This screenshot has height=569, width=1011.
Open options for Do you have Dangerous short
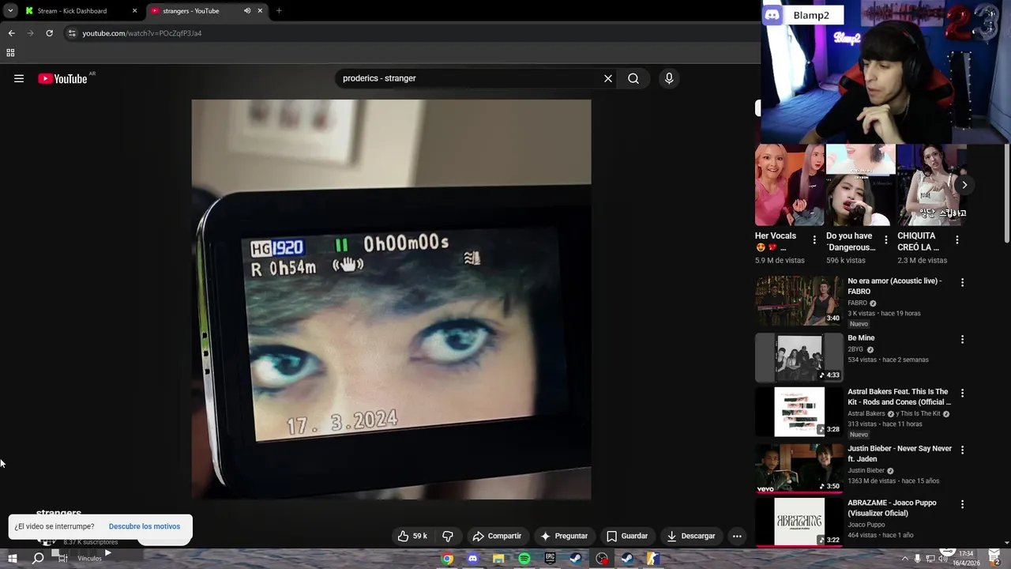(x=885, y=239)
